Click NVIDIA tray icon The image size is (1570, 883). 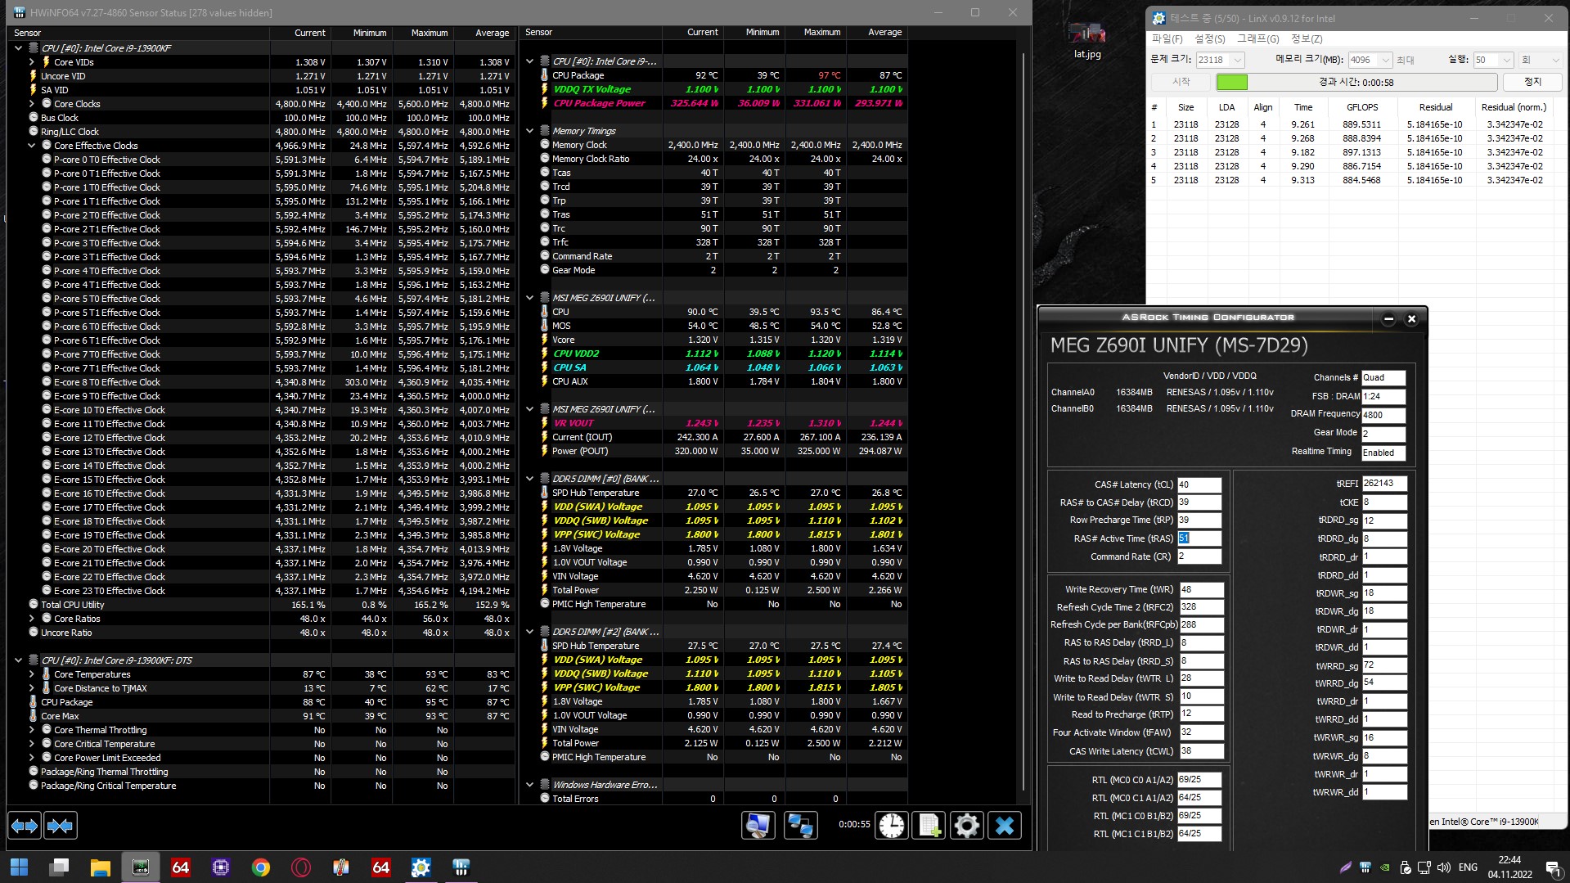coord(1384,867)
